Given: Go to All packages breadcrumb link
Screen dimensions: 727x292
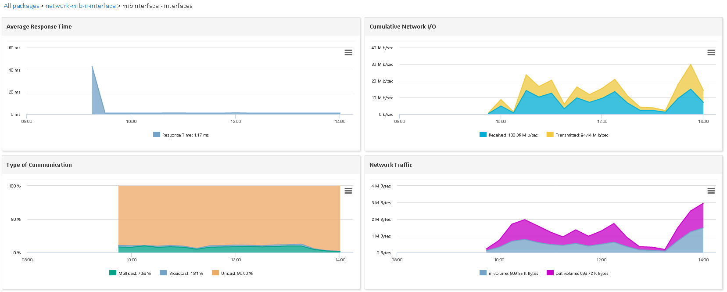Looking at the screenshot, I should tap(21, 6).
